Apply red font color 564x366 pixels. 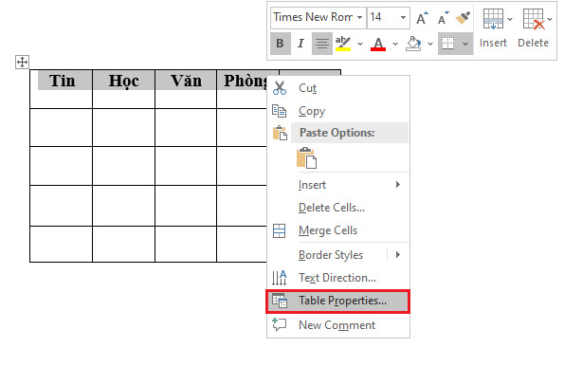(378, 44)
